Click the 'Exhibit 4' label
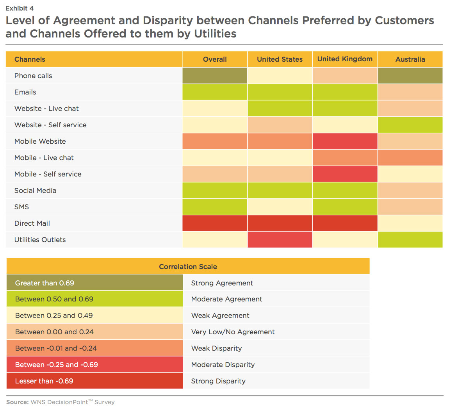This screenshot has width=449, height=410. tap(20, 8)
